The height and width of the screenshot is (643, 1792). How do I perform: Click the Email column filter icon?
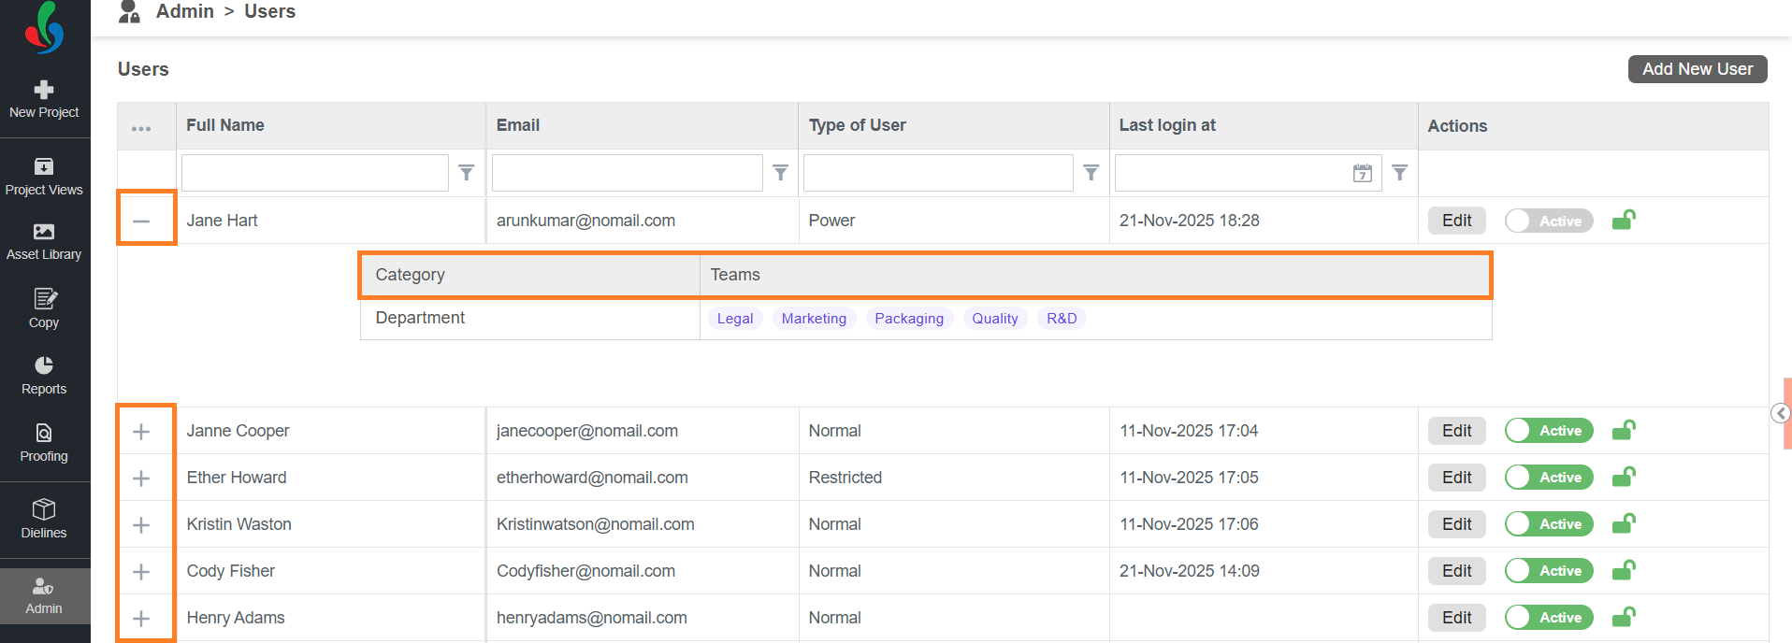(780, 173)
